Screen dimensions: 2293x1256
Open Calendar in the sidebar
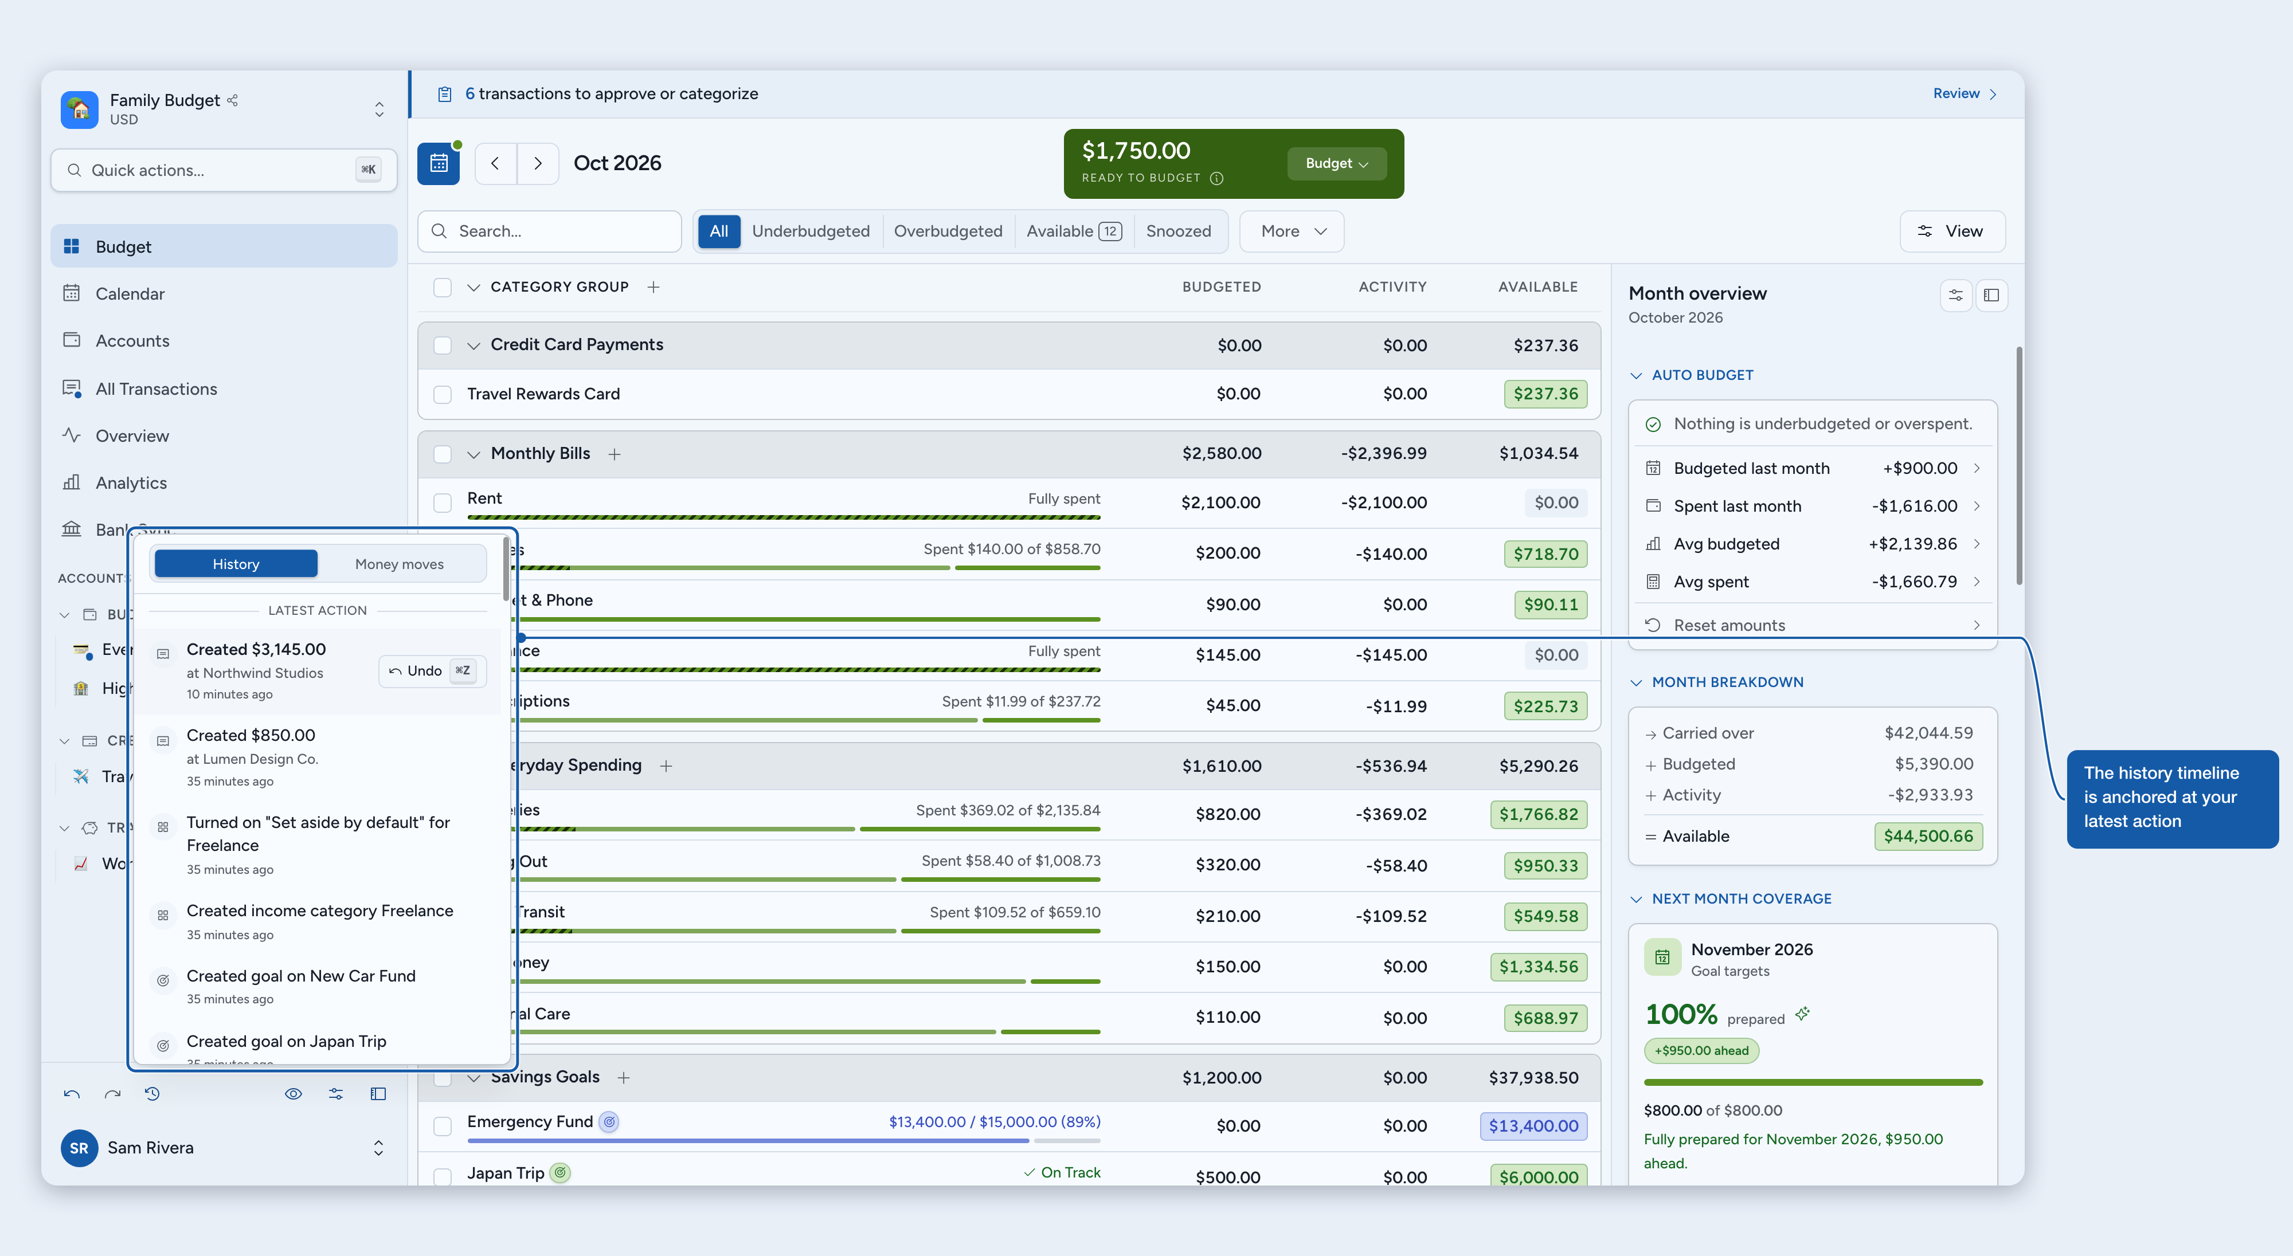click(224, 293)
